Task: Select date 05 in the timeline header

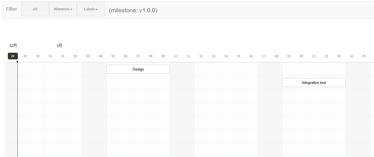Action: tap(113, 56)
